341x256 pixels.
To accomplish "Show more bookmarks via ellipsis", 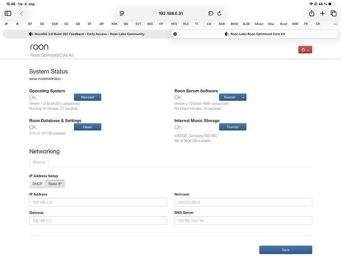I will click(335, 24).
